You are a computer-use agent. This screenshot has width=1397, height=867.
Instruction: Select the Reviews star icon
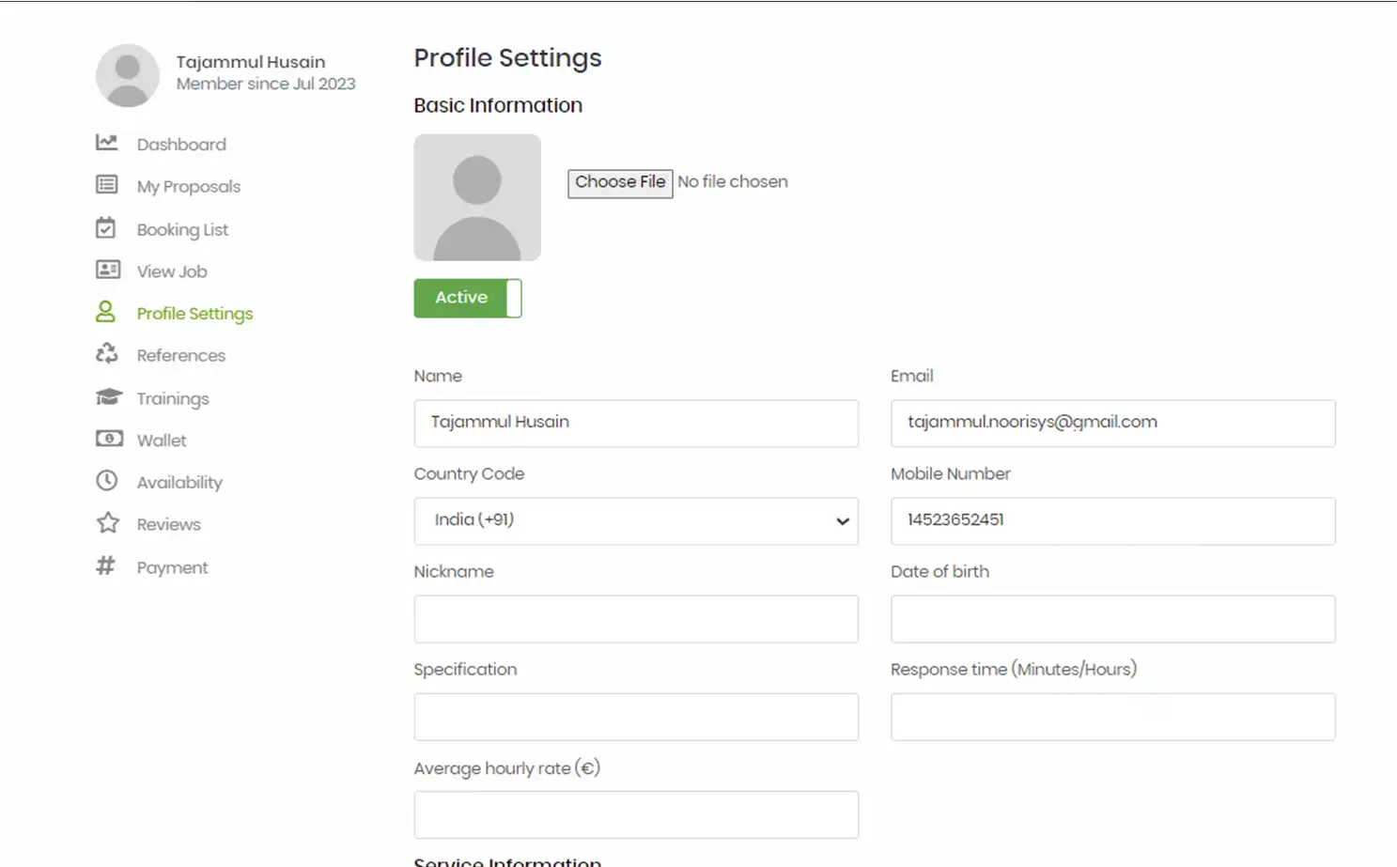tap(107, 523)
